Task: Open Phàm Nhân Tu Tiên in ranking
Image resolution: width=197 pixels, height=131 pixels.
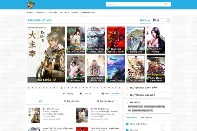Action: [139, 124]
